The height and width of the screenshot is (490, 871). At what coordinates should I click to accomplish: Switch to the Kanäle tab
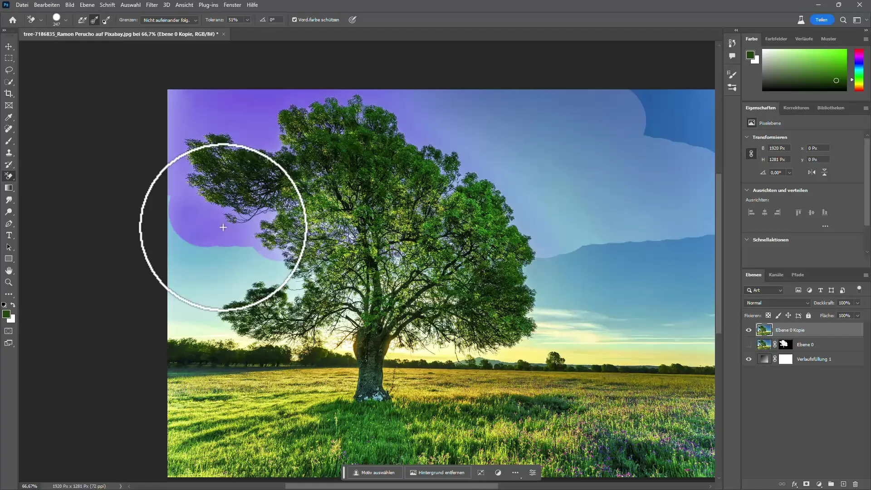776,274
